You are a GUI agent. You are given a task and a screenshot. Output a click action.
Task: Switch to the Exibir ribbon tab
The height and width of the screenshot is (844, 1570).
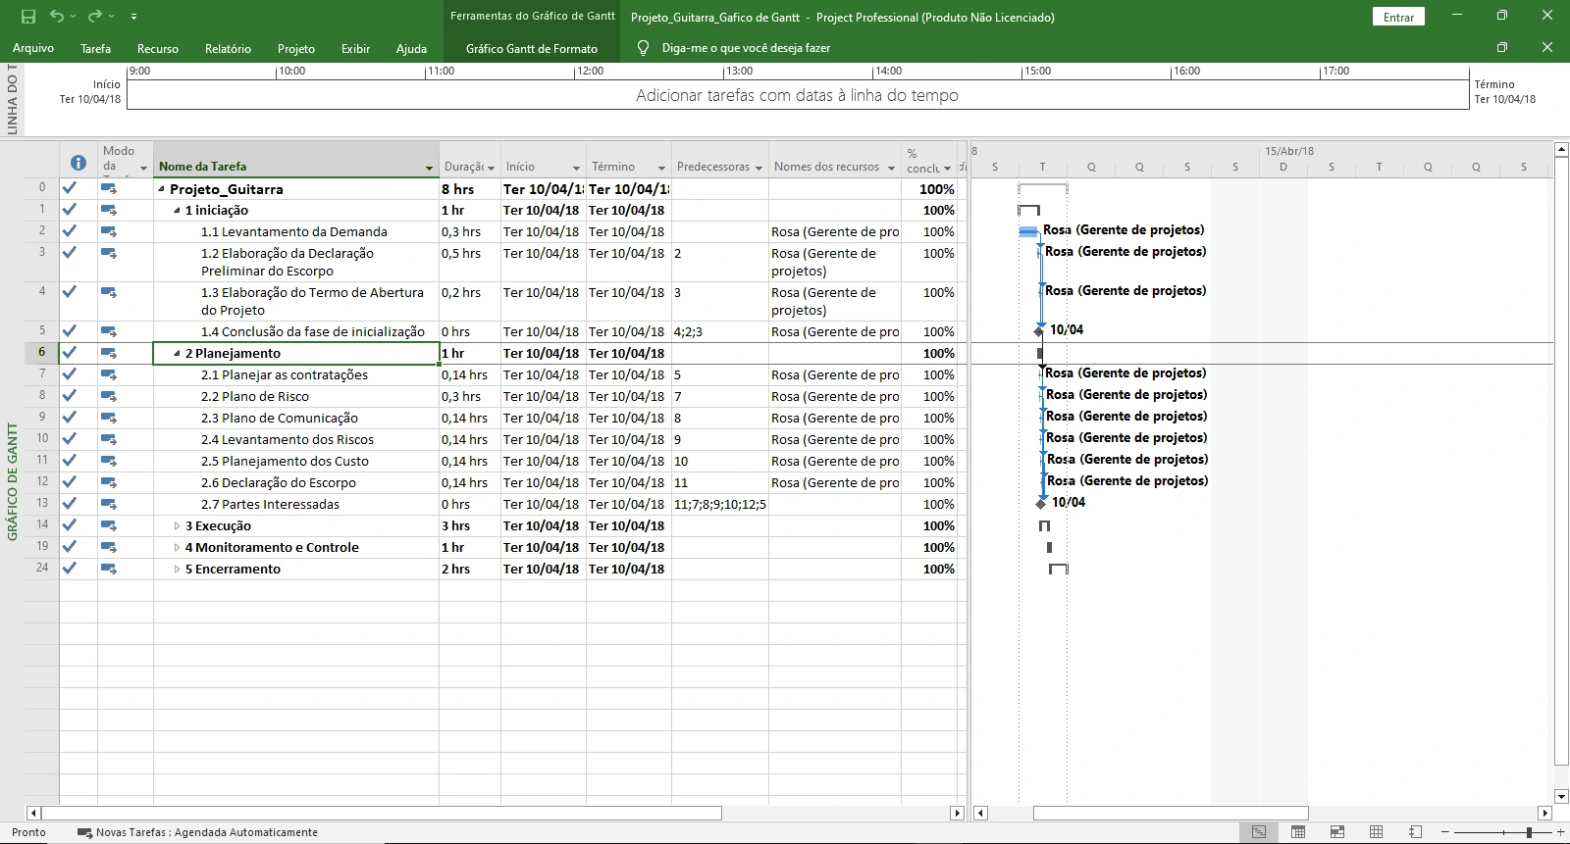(355, 48)
